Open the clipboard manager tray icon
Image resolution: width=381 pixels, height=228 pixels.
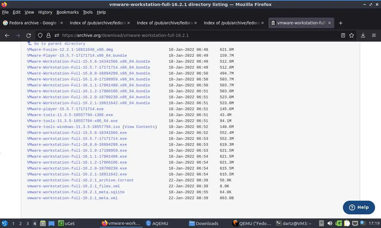[x=347, y=223]
